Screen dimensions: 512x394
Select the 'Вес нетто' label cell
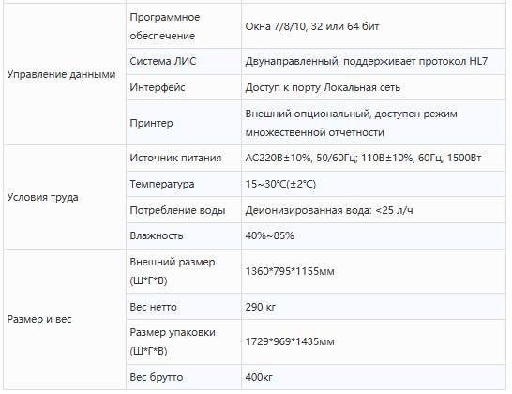[184, 307]
